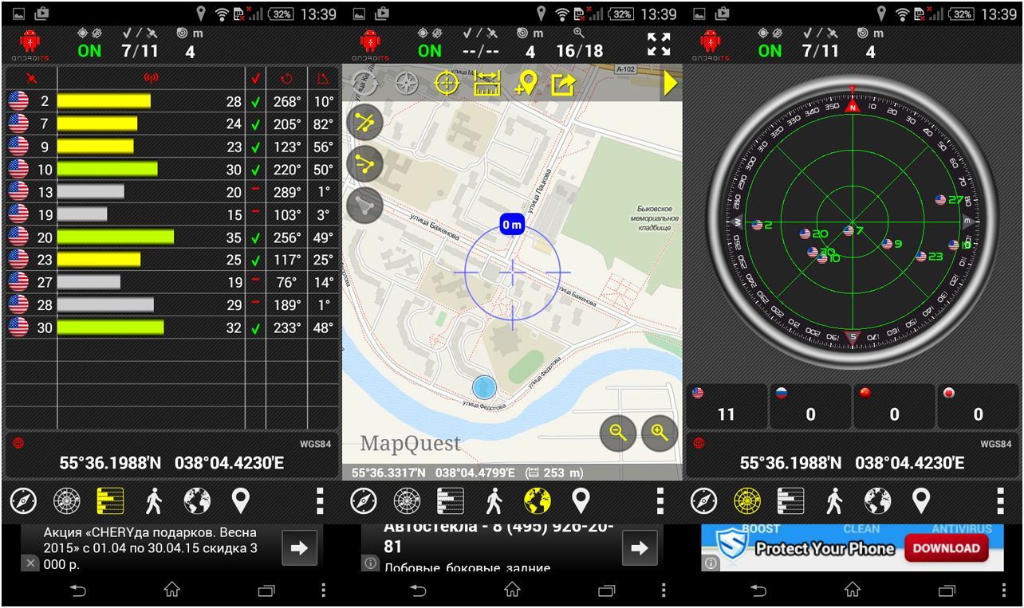Toggle fullscreen mode on the map screen
The width and height of the screenshot is (1024, 608).
659,45
